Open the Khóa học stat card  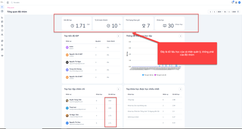pyautogui.click(x=169, y=23)
